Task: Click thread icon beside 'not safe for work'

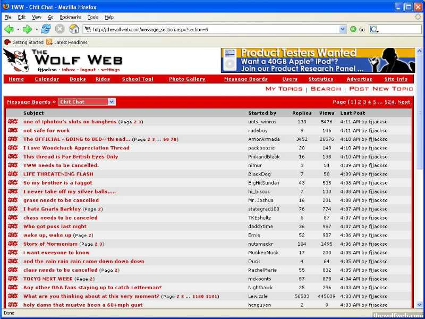Action: [x=13, y=130]
